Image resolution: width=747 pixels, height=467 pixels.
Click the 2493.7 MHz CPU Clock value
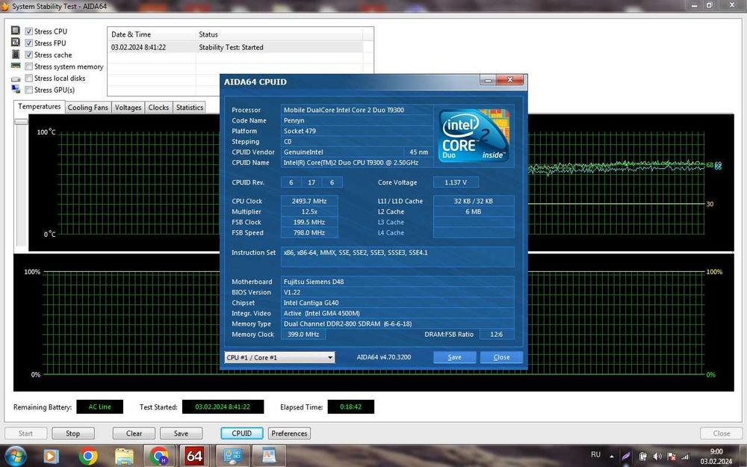(309, 201)
